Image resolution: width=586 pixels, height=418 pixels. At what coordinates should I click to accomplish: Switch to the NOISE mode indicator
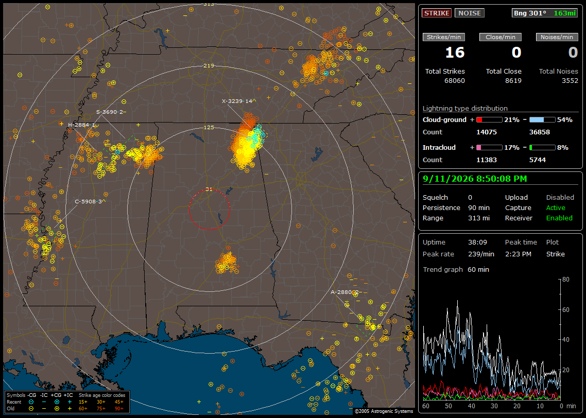(470, 13)
